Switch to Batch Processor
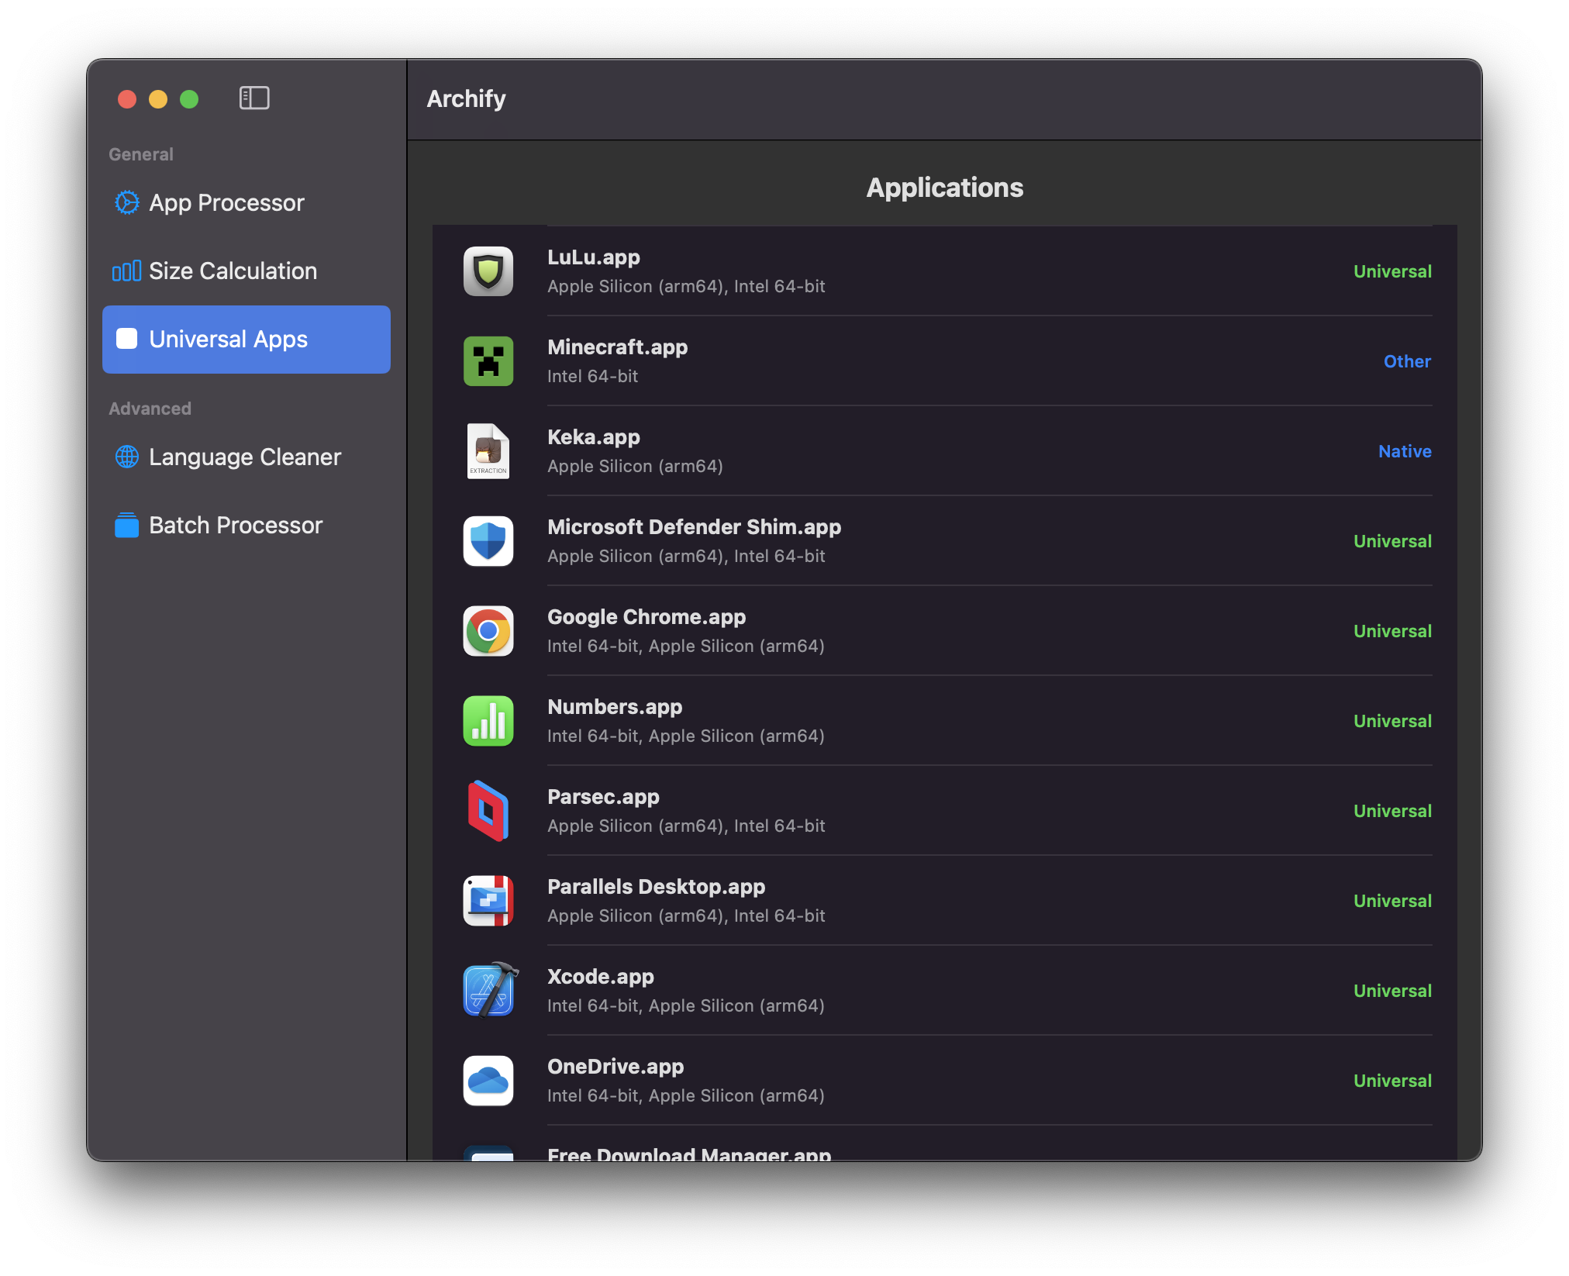The width and height of the screenshot is (1569, 1276). click(x=247, y=526)
